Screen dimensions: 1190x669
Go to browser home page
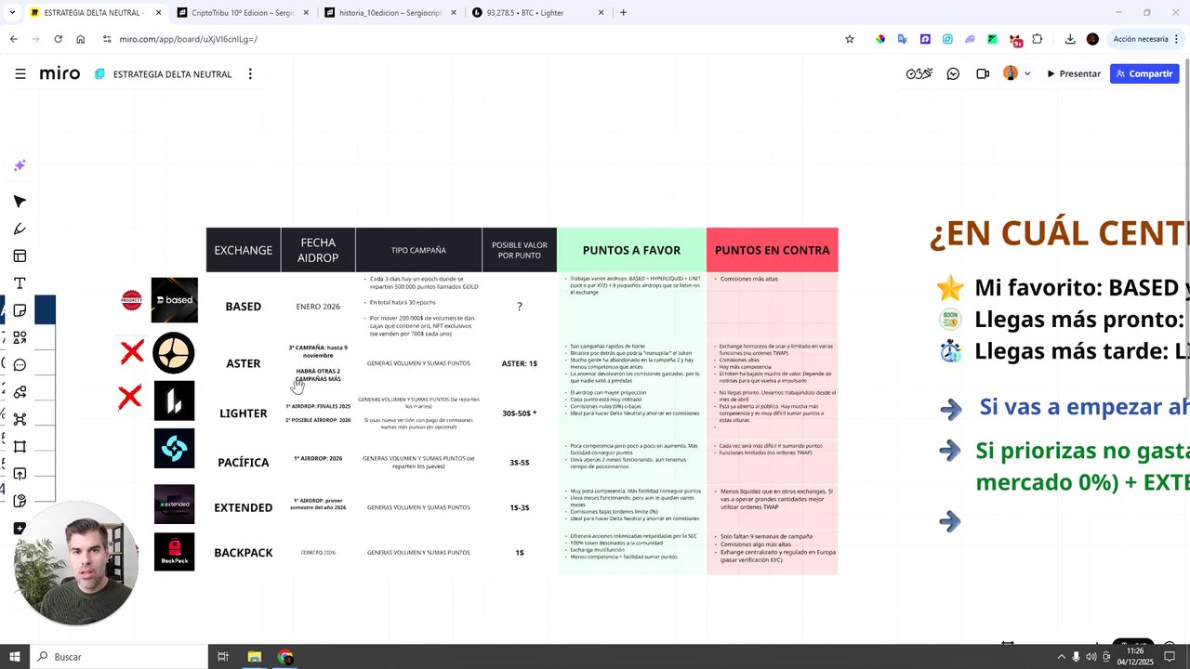(80, 39)
